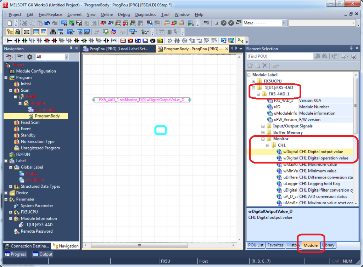Toggle the Navigation window toolbar button

coord(10,32)
